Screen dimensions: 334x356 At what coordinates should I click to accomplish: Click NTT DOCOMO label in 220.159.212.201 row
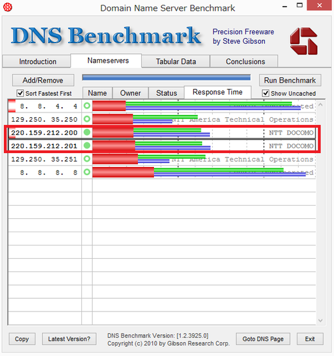point(291,146)
